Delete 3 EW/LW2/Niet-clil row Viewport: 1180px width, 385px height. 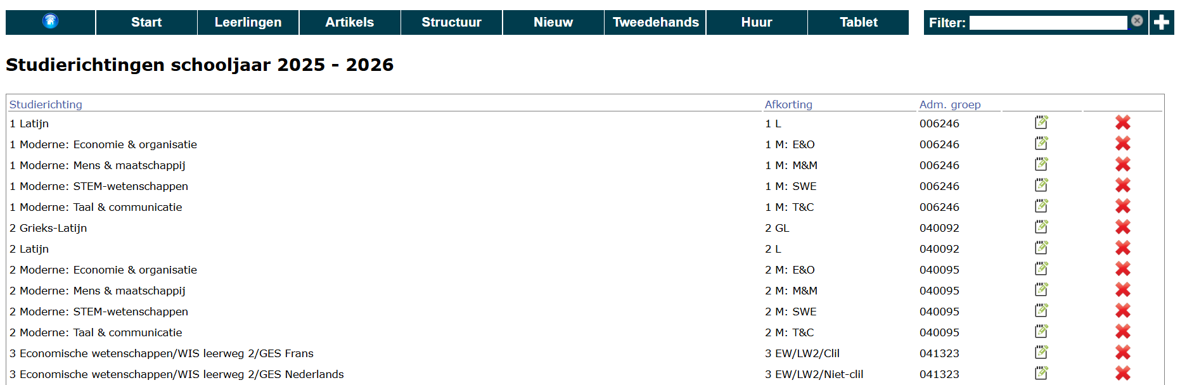click(x=1122, y=373)
